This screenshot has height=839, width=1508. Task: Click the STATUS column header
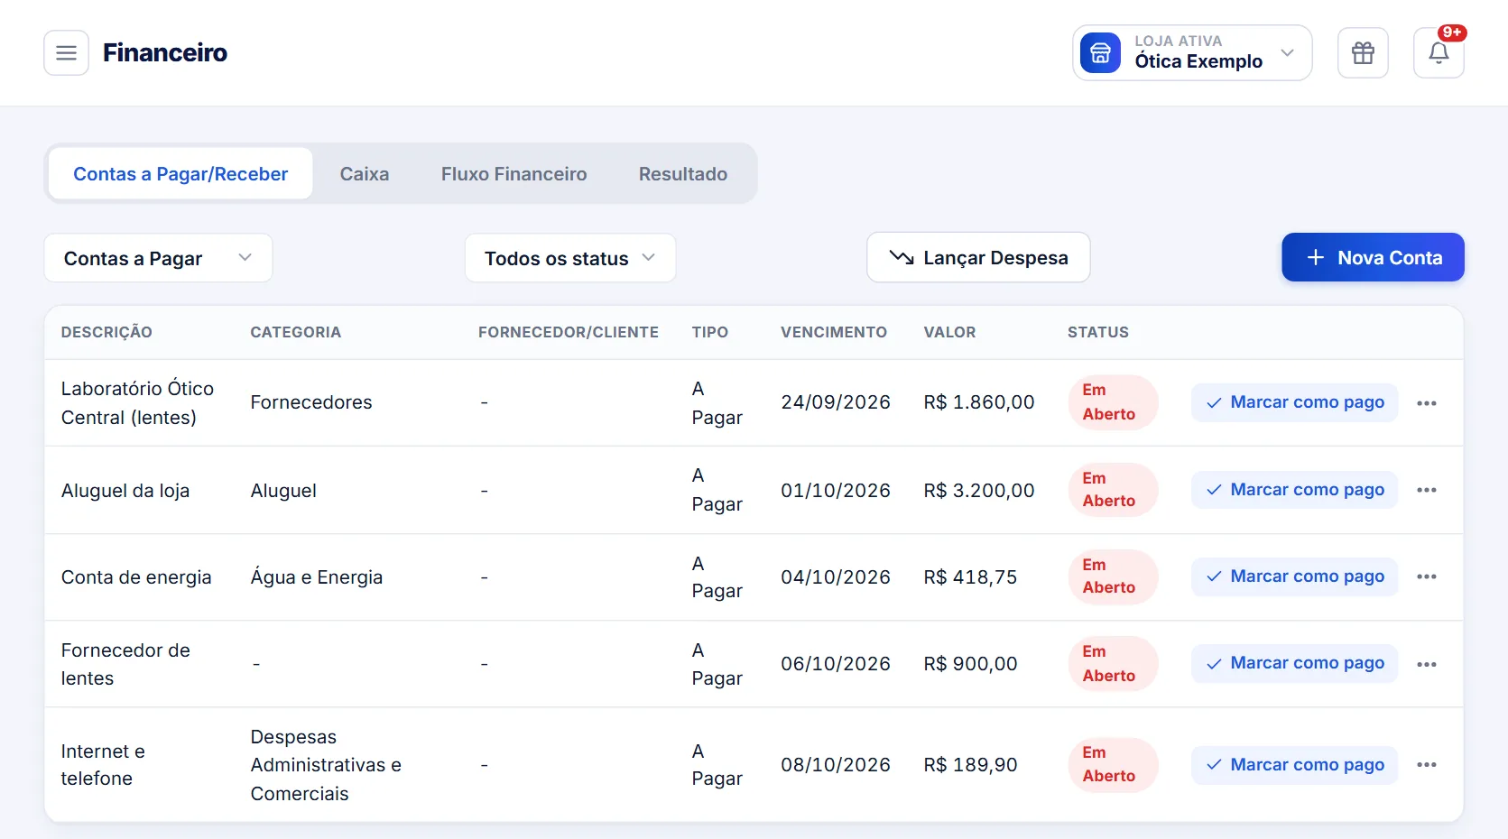coord(1097,332)
